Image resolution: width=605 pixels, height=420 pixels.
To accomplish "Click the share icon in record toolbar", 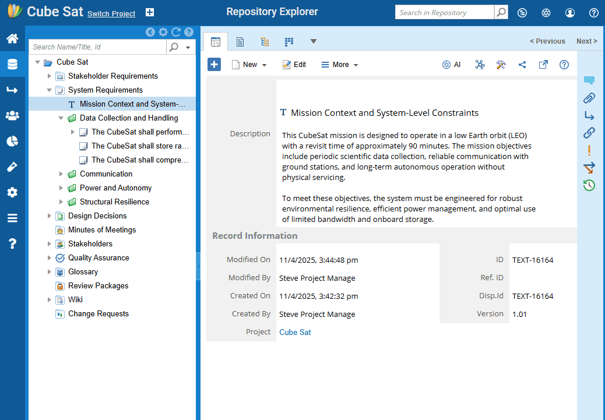I will pyautogui.click(x=522, y=65).
